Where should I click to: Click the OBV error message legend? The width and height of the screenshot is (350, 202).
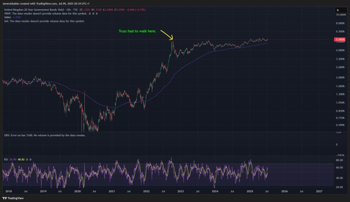pyautogui.click(x=44, y=135)
